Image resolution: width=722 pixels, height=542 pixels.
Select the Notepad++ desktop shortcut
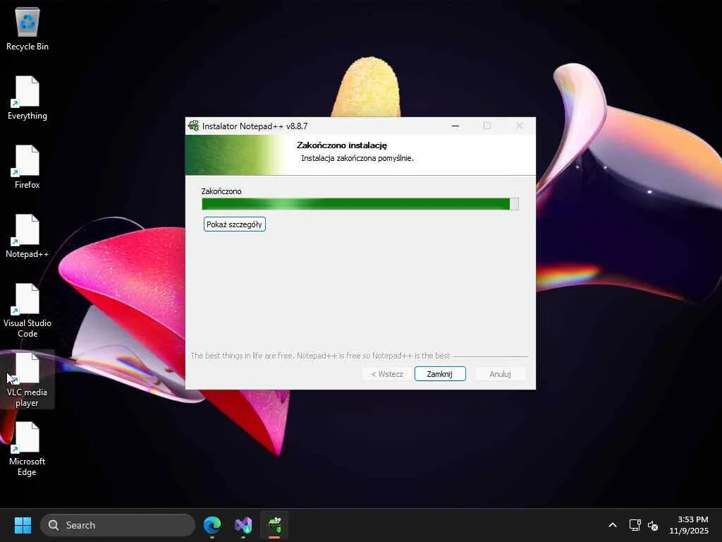(x=27, y=236)
